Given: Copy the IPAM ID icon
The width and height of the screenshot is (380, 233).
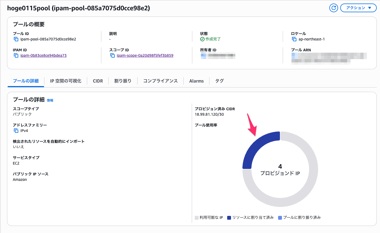Looking at the screenshot, I should coord(16,55).
